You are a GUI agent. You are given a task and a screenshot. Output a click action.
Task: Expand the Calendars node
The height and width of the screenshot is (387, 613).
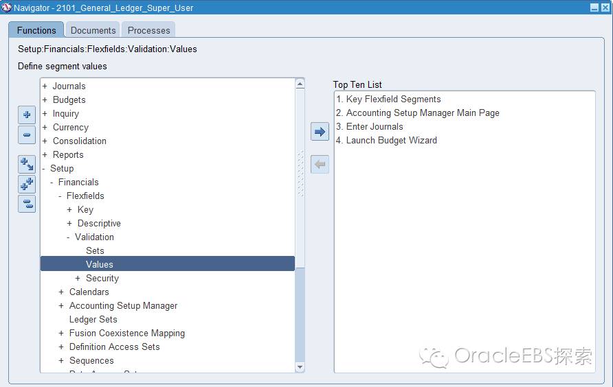pyautogui.click(x=61, y=292)
